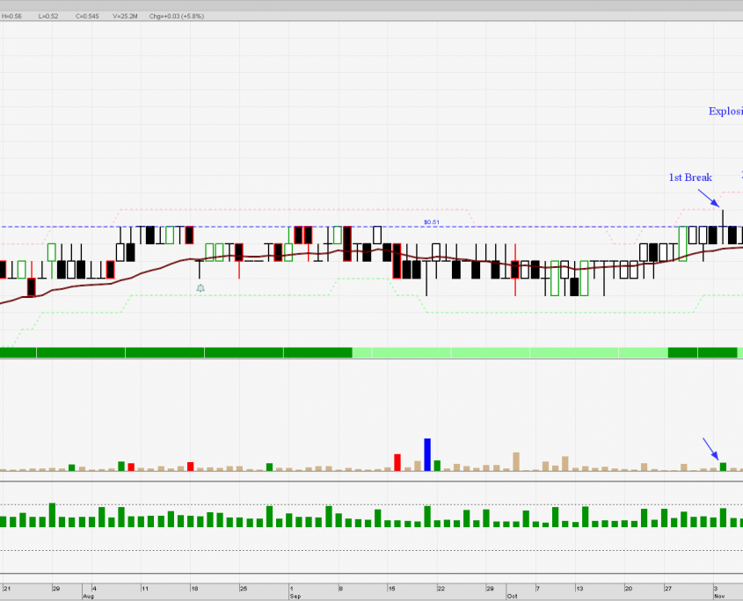Click the blue arrow in the volume panel
The height and width of the screenshot is (601, 743).
click(x=710, y=448)
